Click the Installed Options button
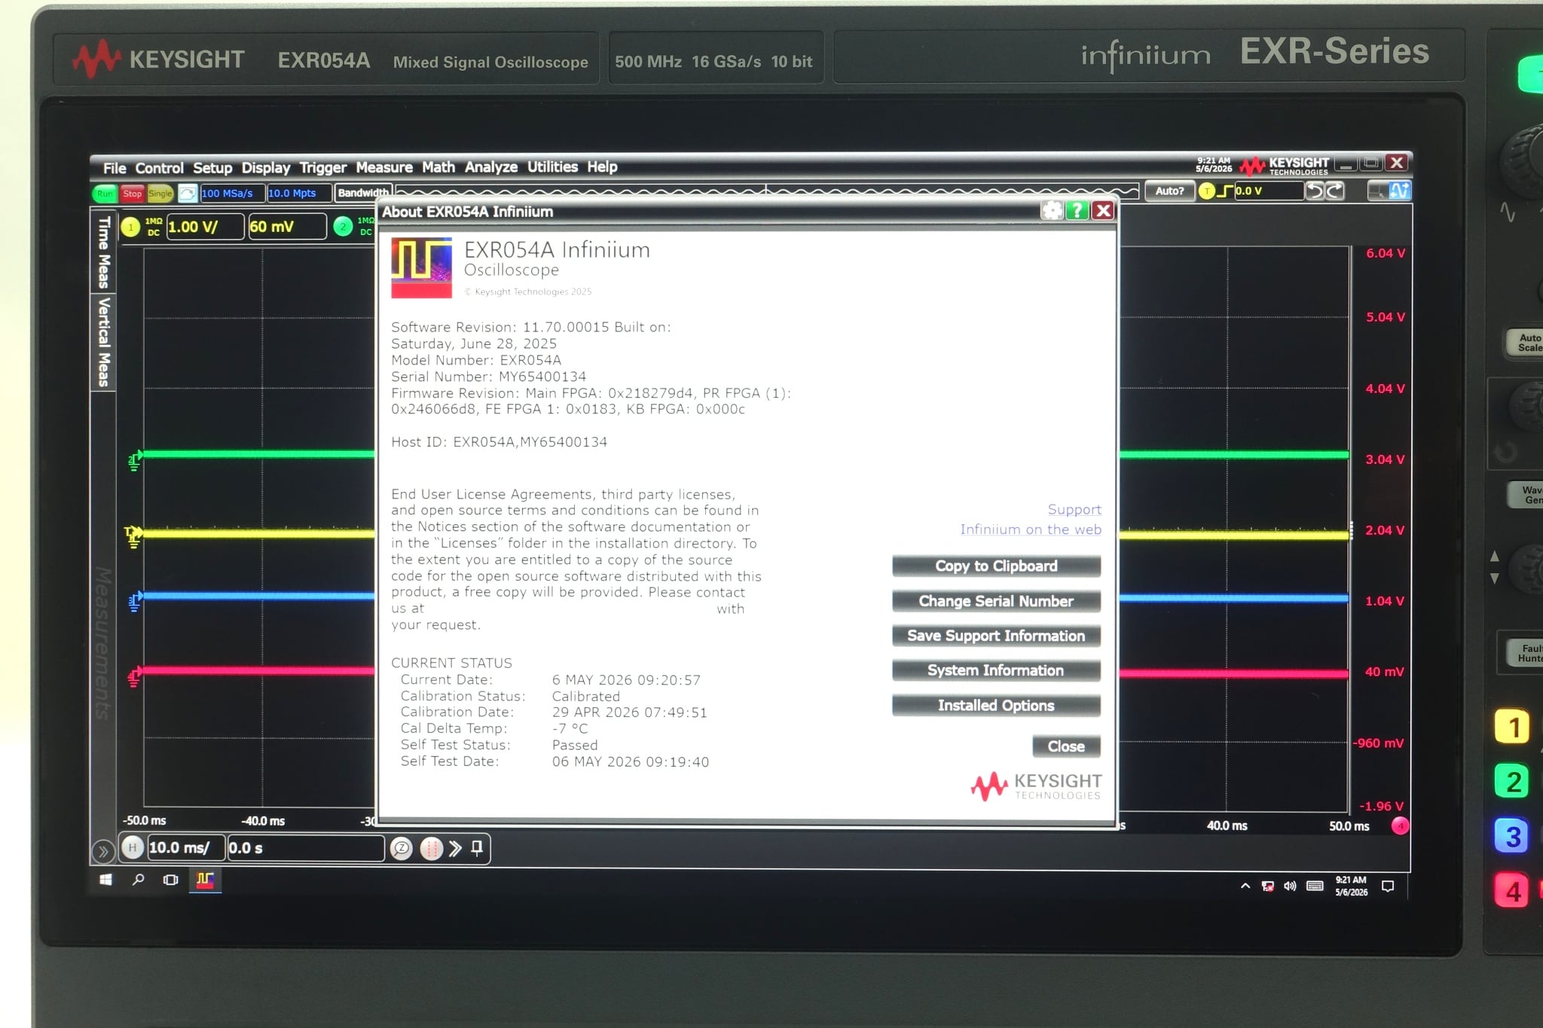Viewport: 1543px width, 1028px height. [996, 706]
